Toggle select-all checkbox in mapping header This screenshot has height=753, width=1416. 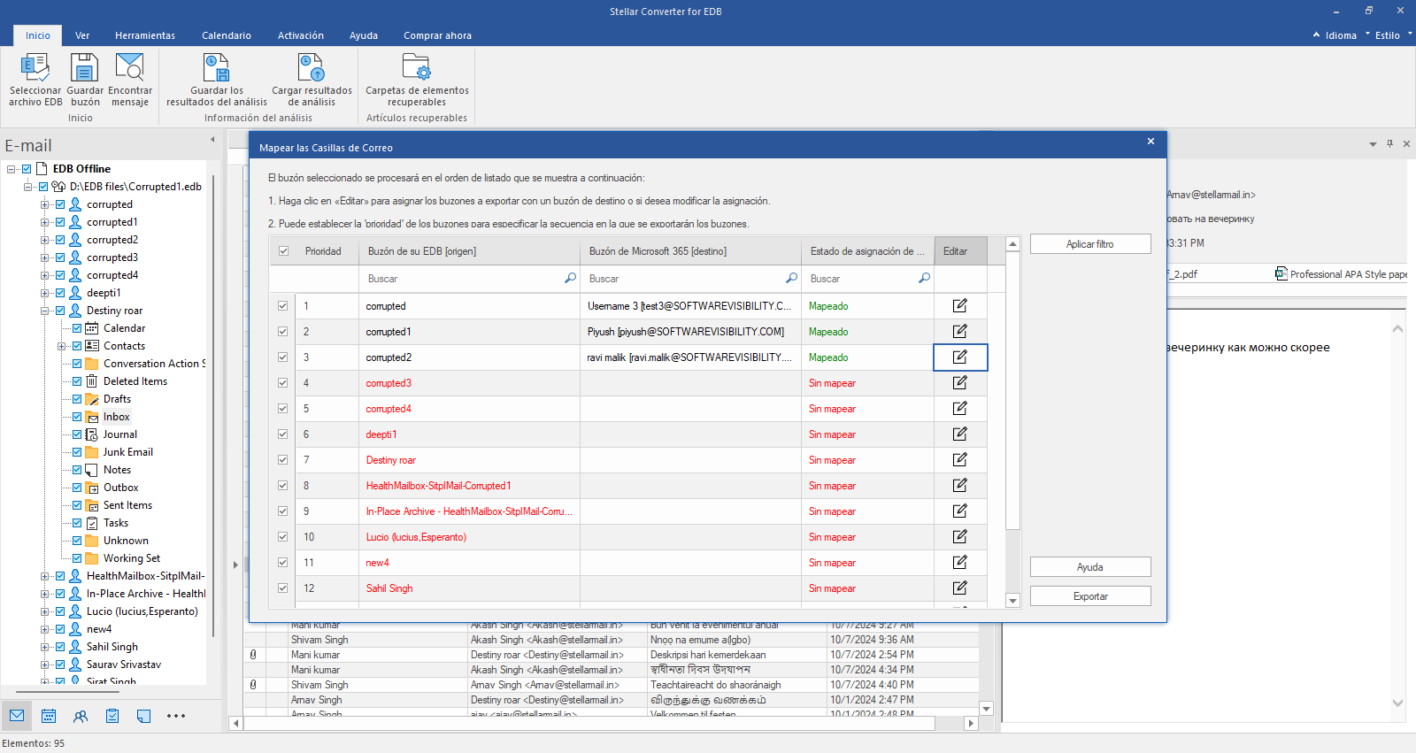(283, 251)
